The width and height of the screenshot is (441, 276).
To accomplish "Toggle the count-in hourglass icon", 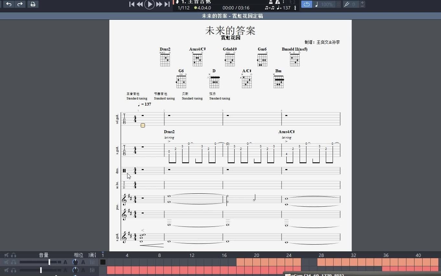I will point(271,2).
